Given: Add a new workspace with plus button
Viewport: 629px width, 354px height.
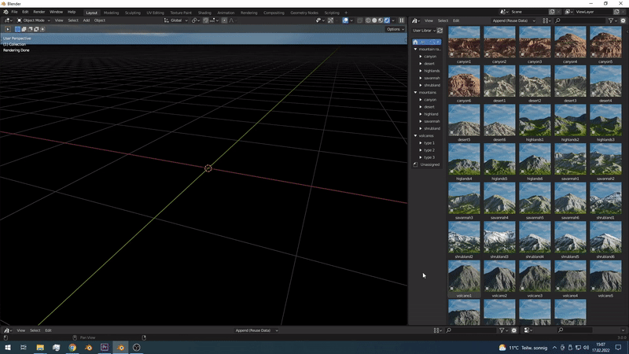Looking at the screenshot, I should (x=346, y=13).
